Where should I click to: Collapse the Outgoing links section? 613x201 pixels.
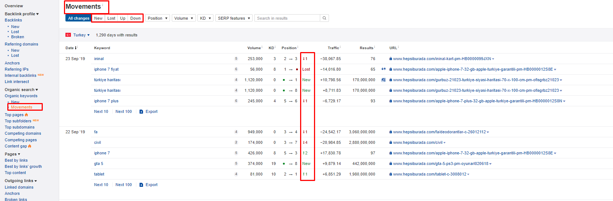21,181
